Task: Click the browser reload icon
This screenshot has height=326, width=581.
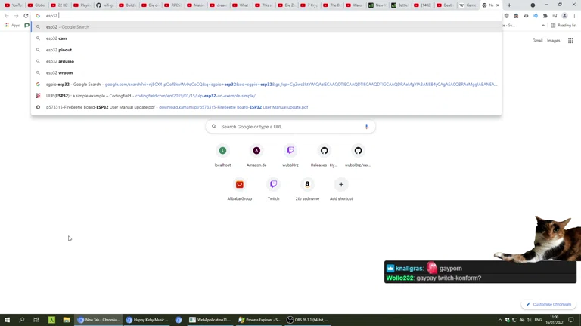Action: pos(26,15)
